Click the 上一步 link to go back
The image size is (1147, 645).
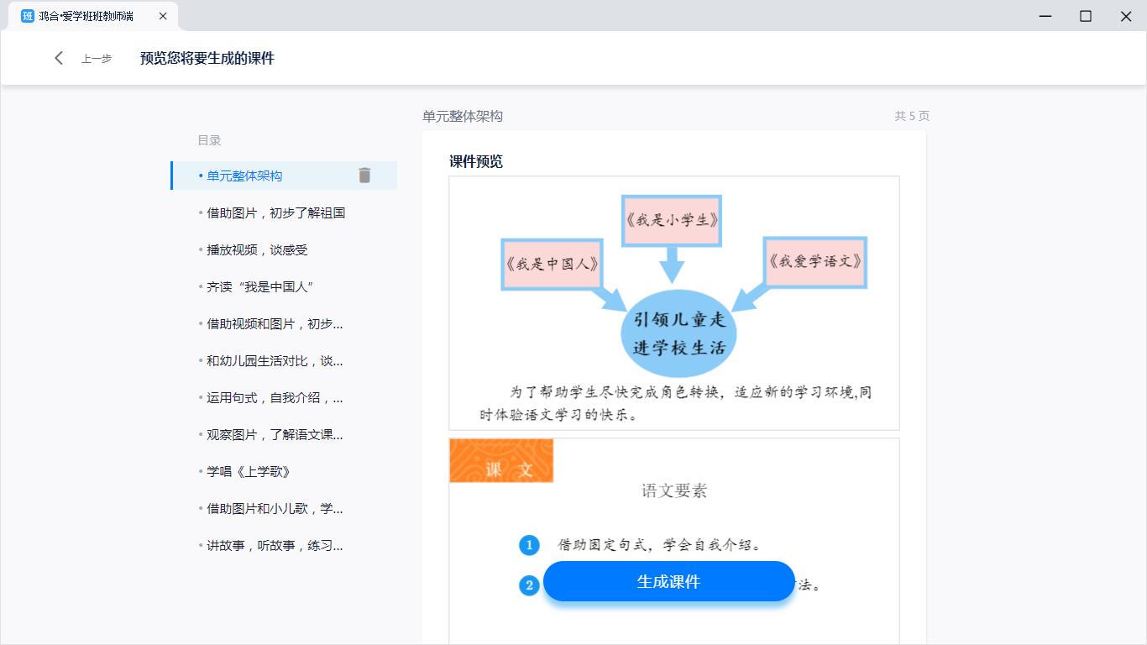tap(96, 59)
